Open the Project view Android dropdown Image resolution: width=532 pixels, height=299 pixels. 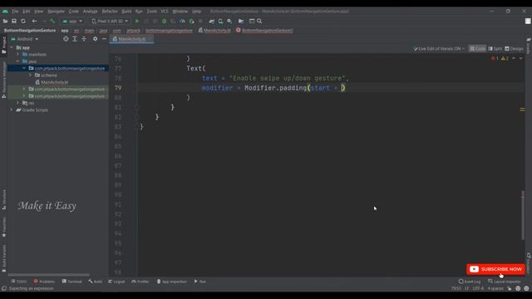24,39
